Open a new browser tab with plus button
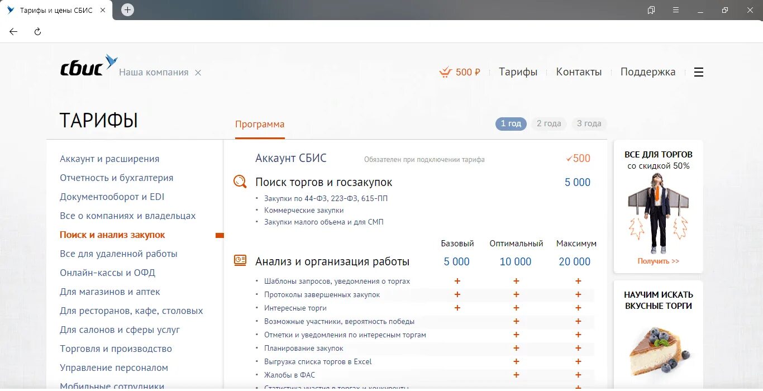 pos(128,9)
